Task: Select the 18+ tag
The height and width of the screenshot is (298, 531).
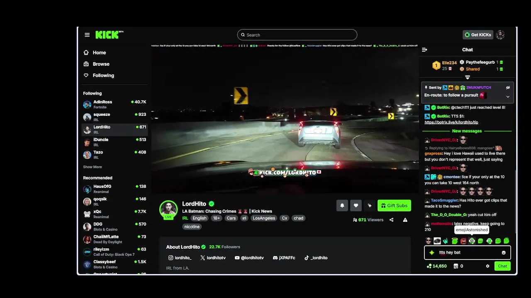Action: (217, 218)
